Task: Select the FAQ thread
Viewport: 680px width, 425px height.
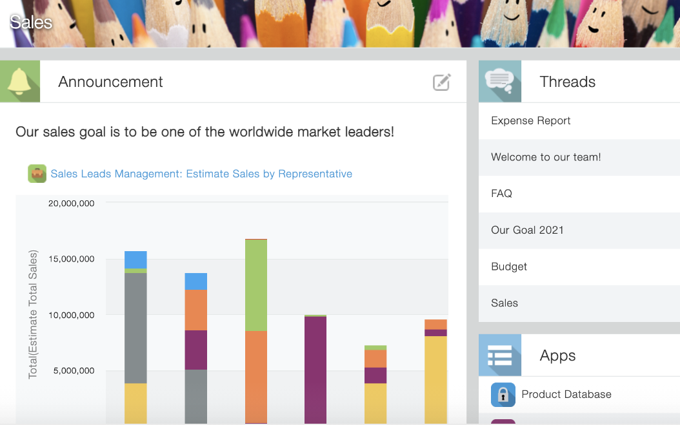Action: [579, 193]
